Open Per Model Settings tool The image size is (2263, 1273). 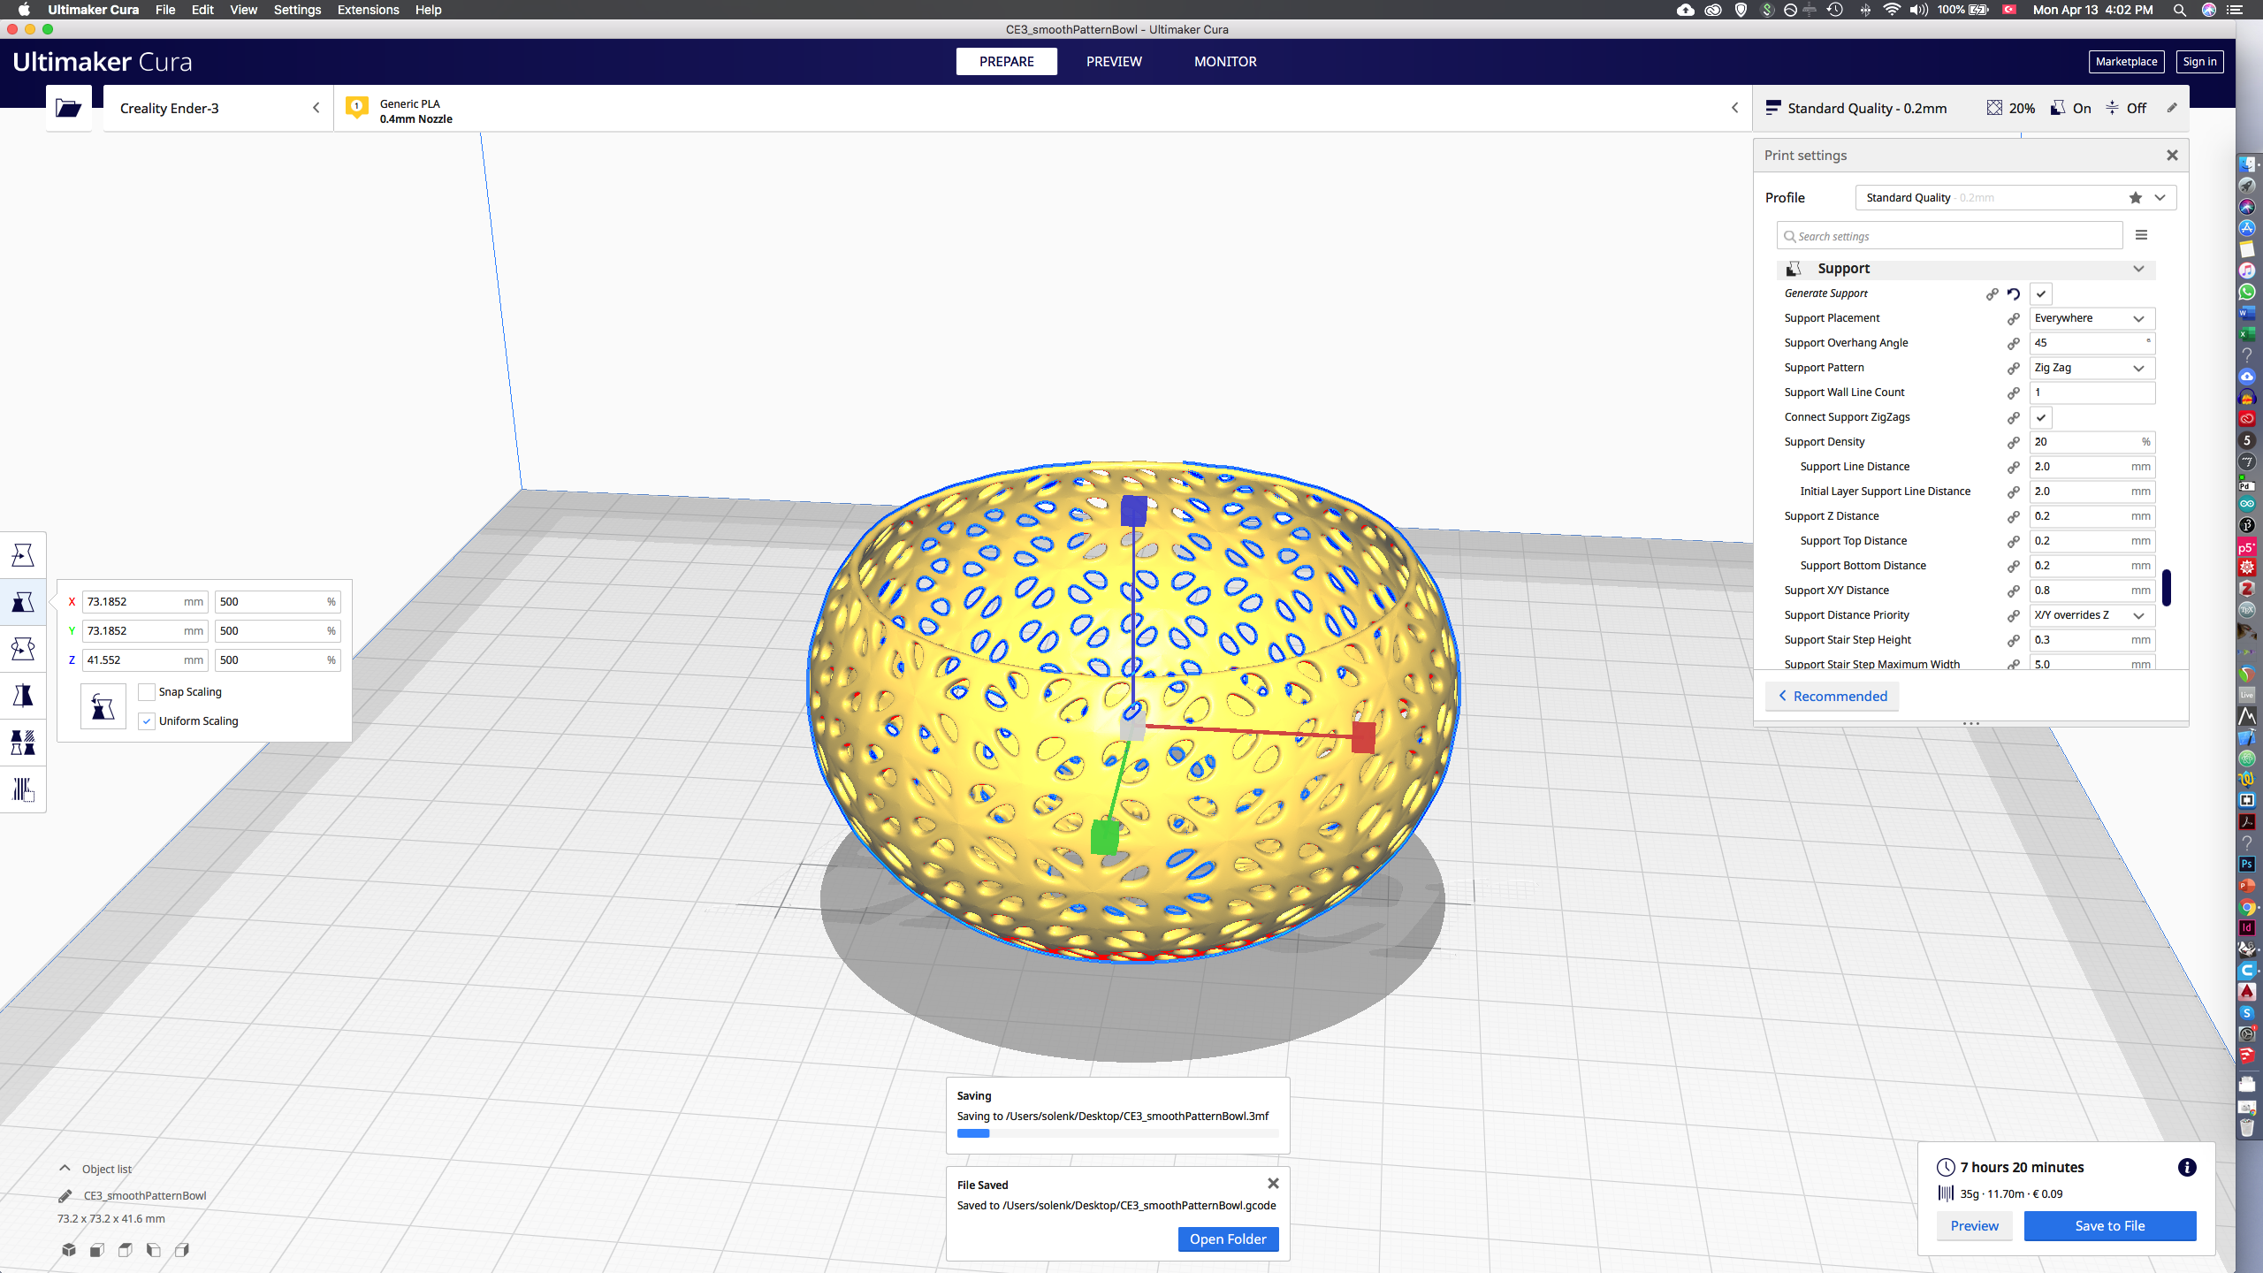click(23, 743)
